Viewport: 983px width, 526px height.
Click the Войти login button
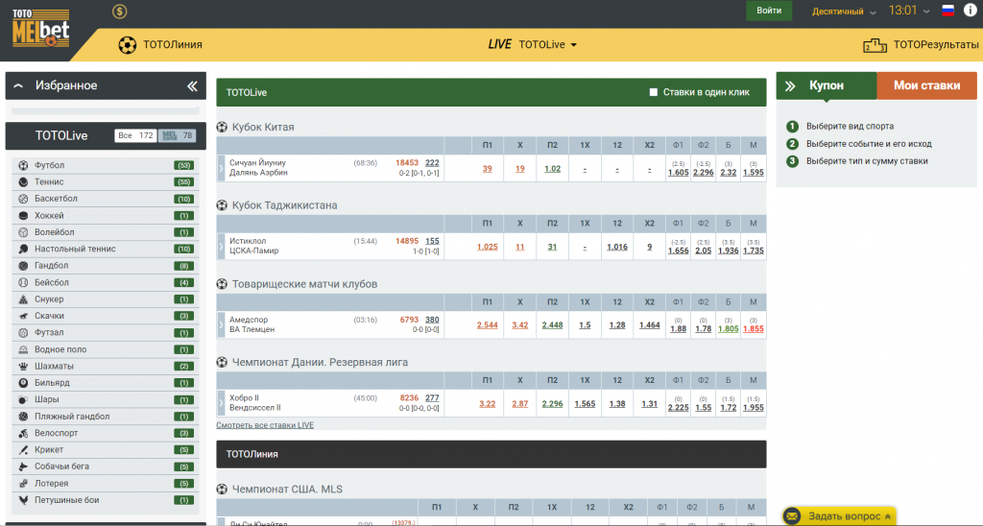point(769,11)
